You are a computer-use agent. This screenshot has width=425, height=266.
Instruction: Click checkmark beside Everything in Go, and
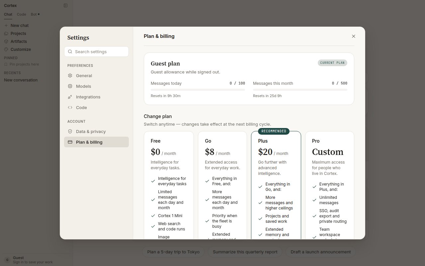pos(260,187)
